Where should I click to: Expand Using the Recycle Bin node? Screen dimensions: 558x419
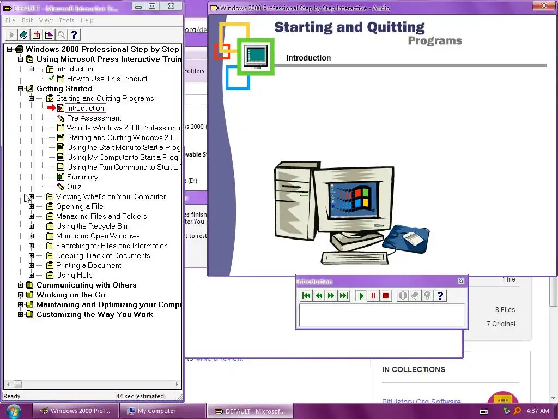(x=31, y=226)
